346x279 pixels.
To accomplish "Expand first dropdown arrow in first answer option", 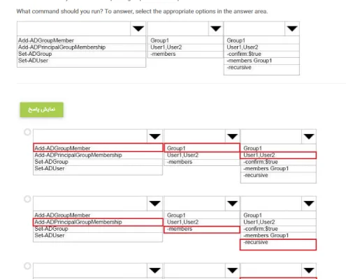I will [154, 137].
